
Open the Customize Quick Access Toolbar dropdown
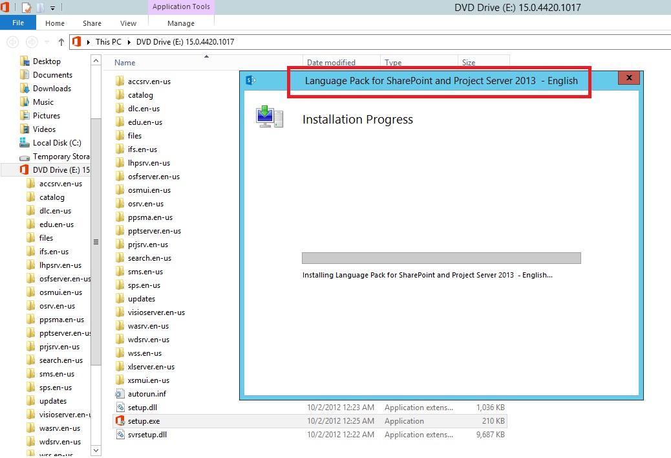pyautogui.click(x=52, y=8)
